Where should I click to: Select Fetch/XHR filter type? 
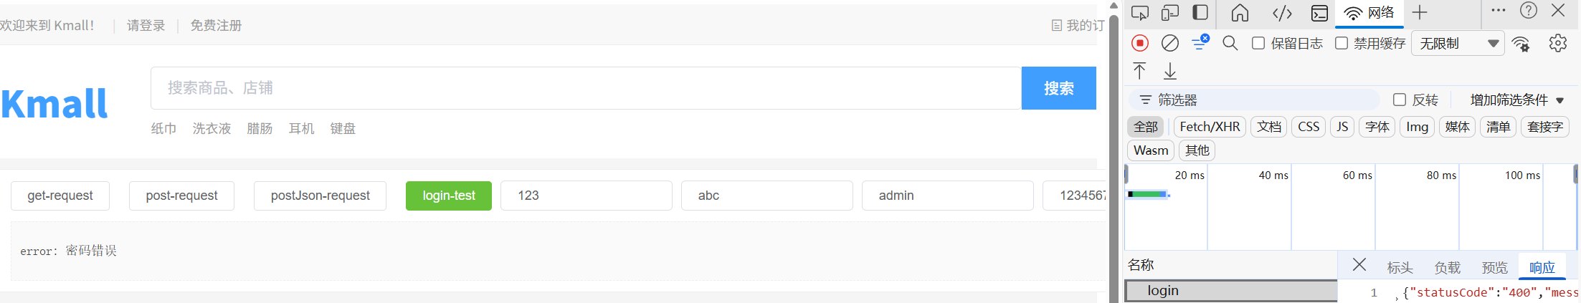point(1210,127)
